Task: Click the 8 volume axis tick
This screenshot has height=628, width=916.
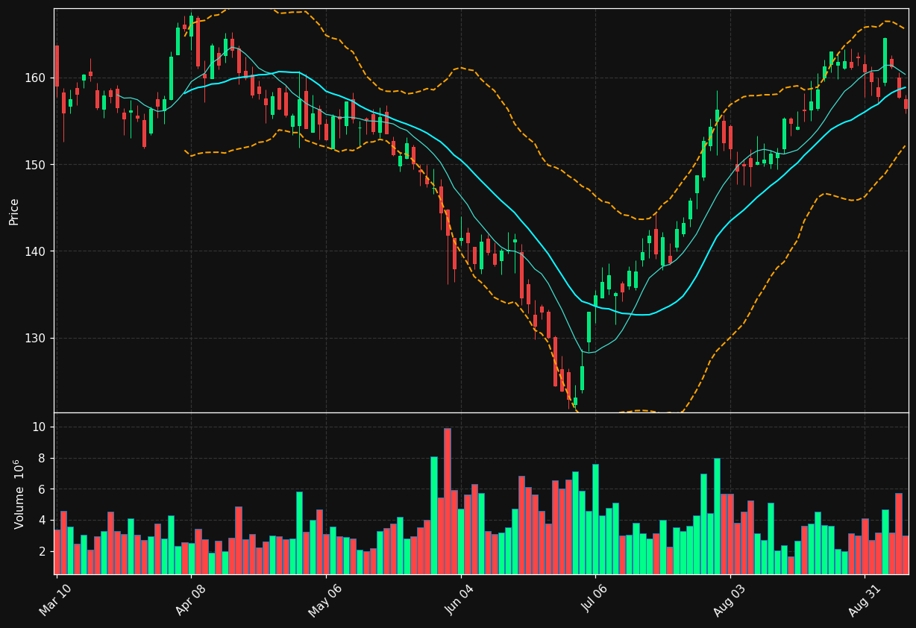Action: click(x=42, y=458)
